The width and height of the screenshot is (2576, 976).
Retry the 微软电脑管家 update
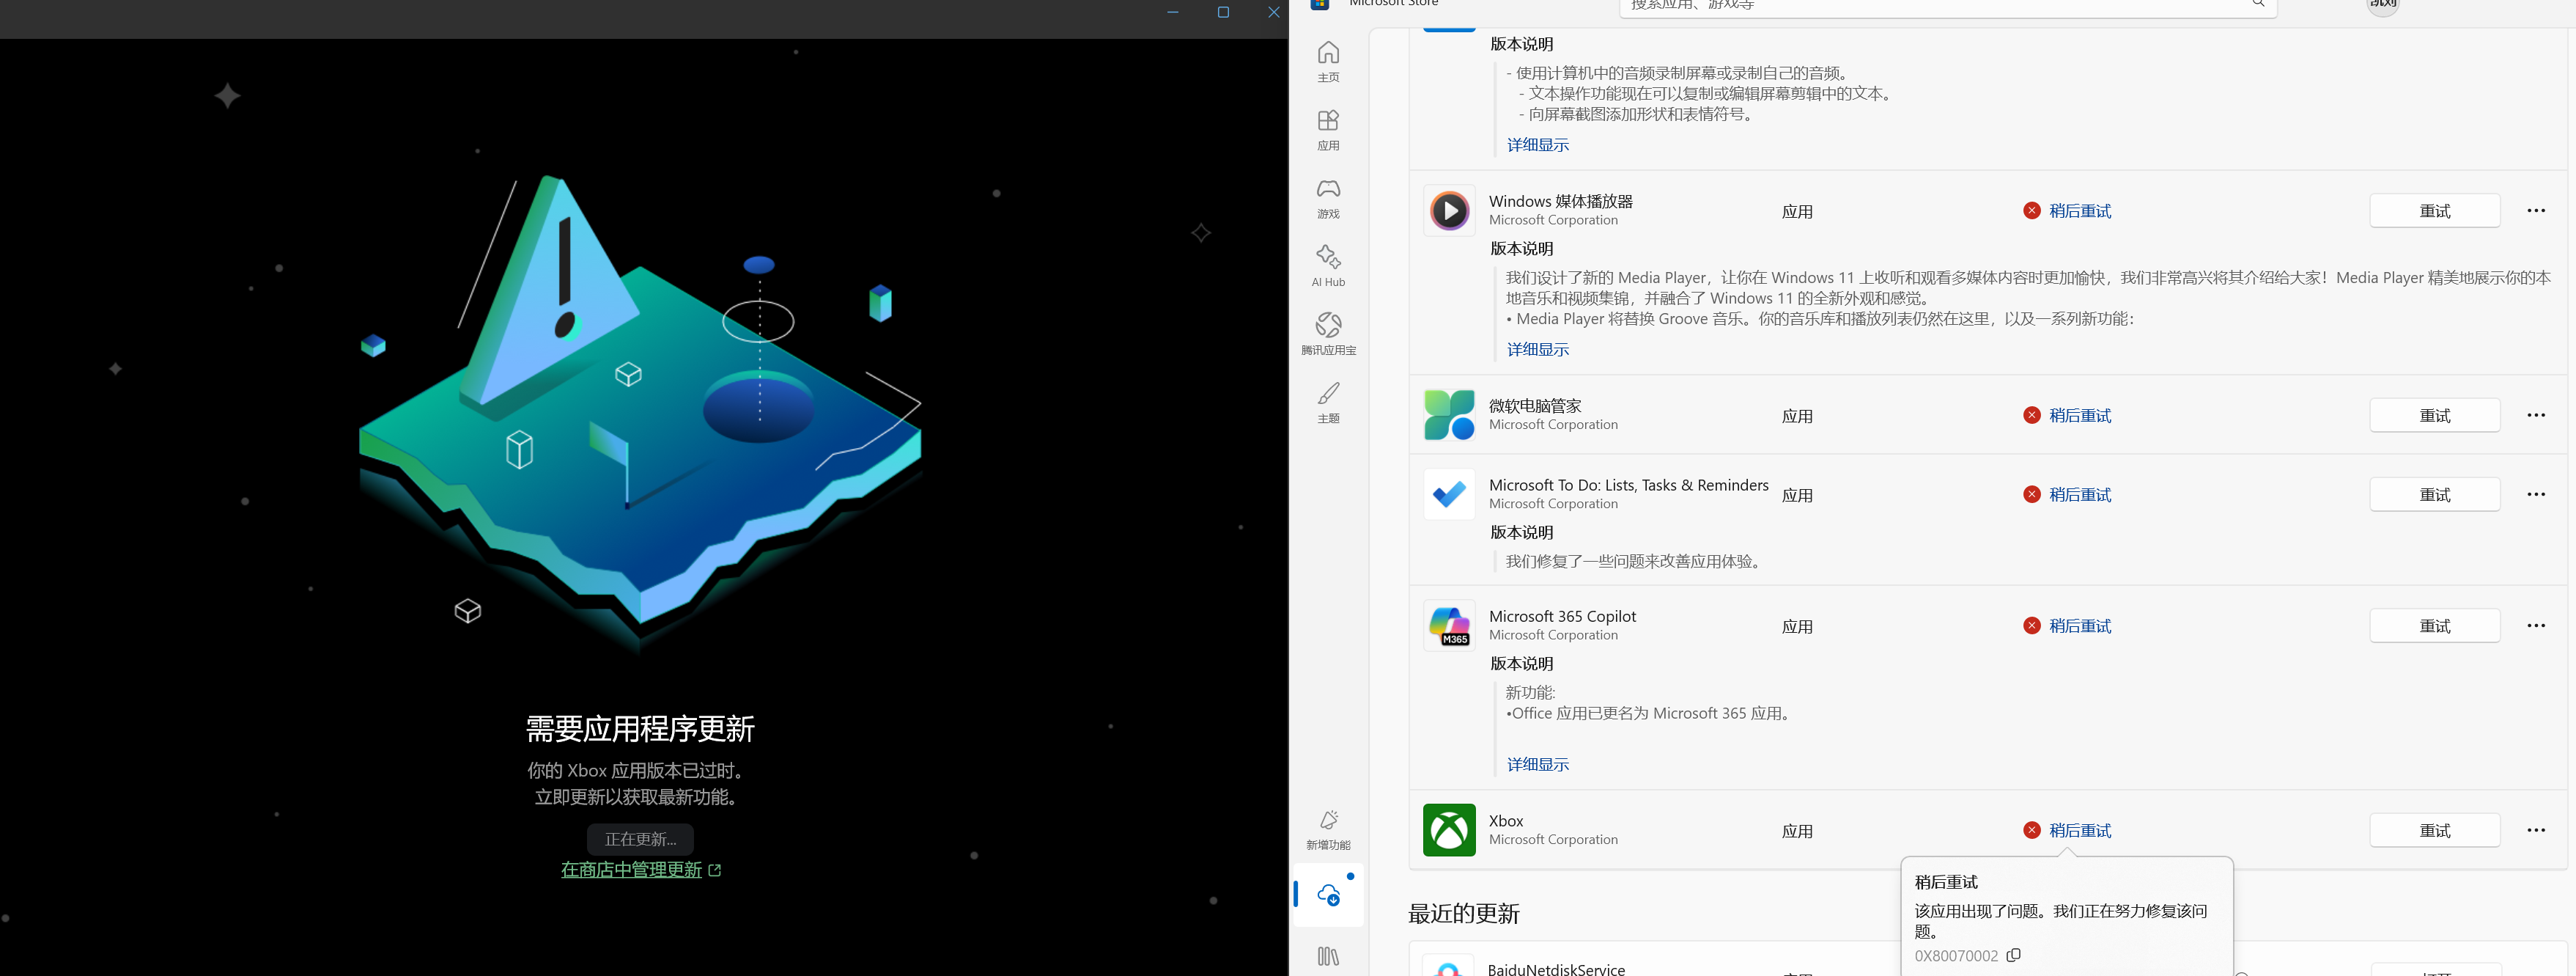click(2434, 414)
